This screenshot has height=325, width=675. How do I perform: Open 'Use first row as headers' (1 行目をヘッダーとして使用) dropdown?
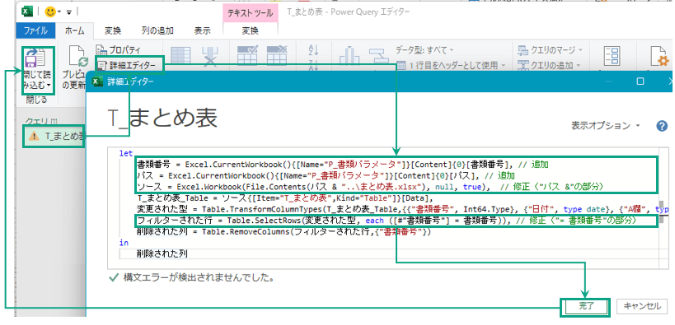tap(451, 65)
